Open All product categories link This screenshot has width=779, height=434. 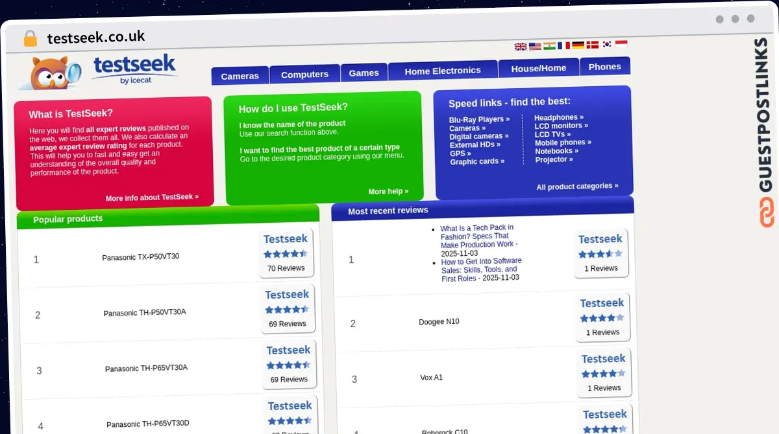(x=577, y=187)
